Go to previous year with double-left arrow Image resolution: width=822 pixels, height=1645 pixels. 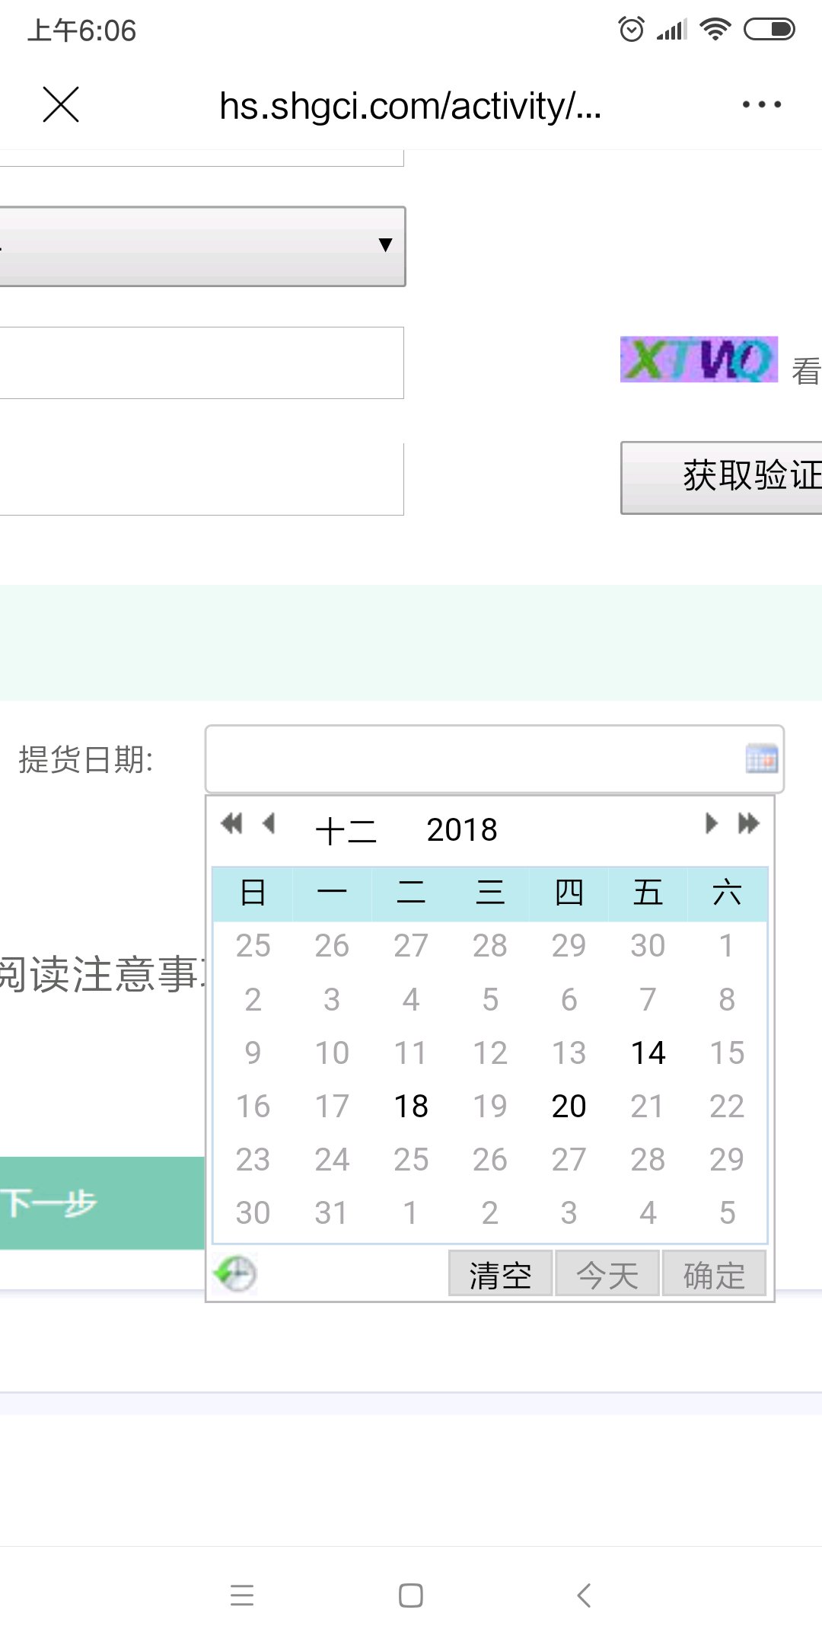[x=231, y=823]
